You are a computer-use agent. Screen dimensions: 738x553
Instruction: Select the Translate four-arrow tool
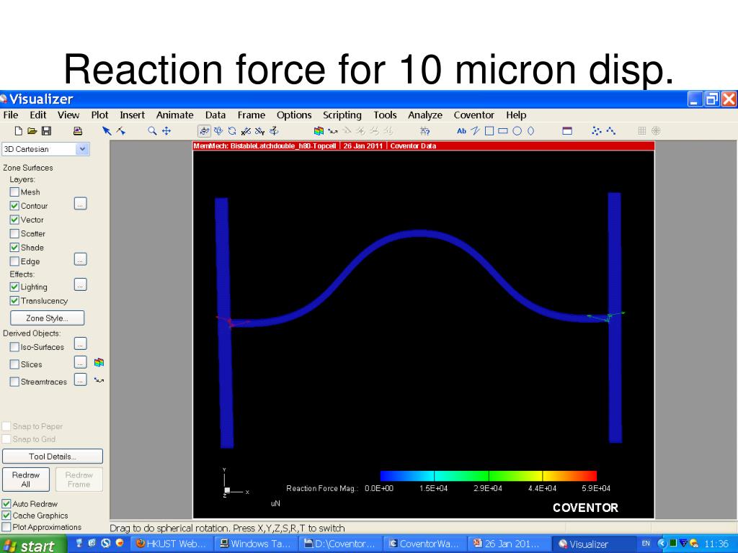(x=166, y=131)
